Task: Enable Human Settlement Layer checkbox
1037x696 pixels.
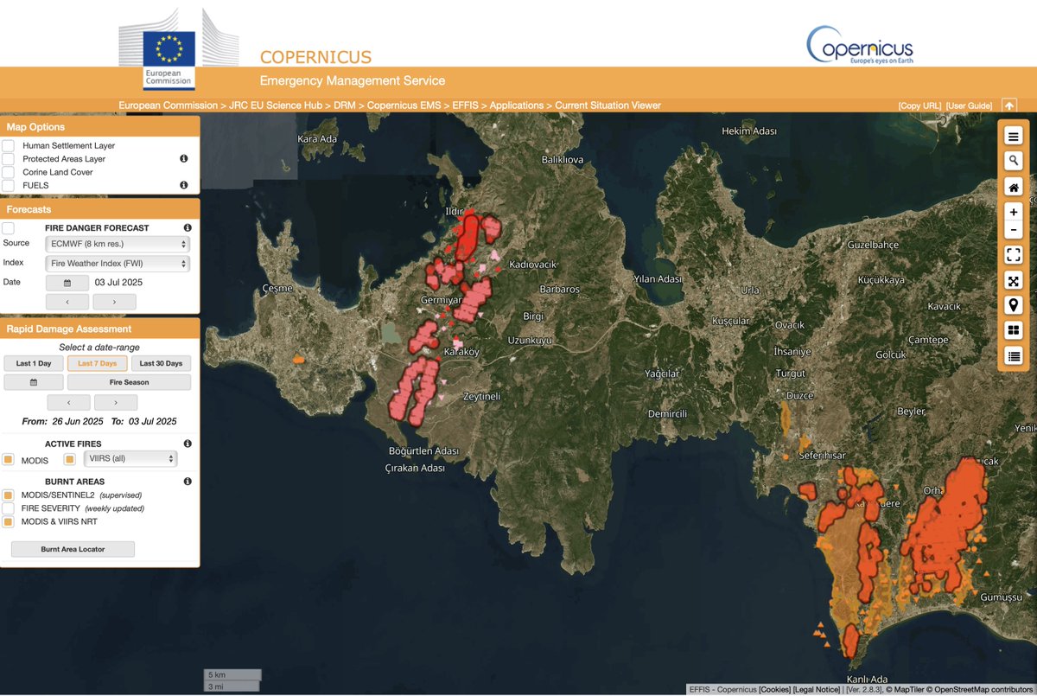Action: coord(8,146)
